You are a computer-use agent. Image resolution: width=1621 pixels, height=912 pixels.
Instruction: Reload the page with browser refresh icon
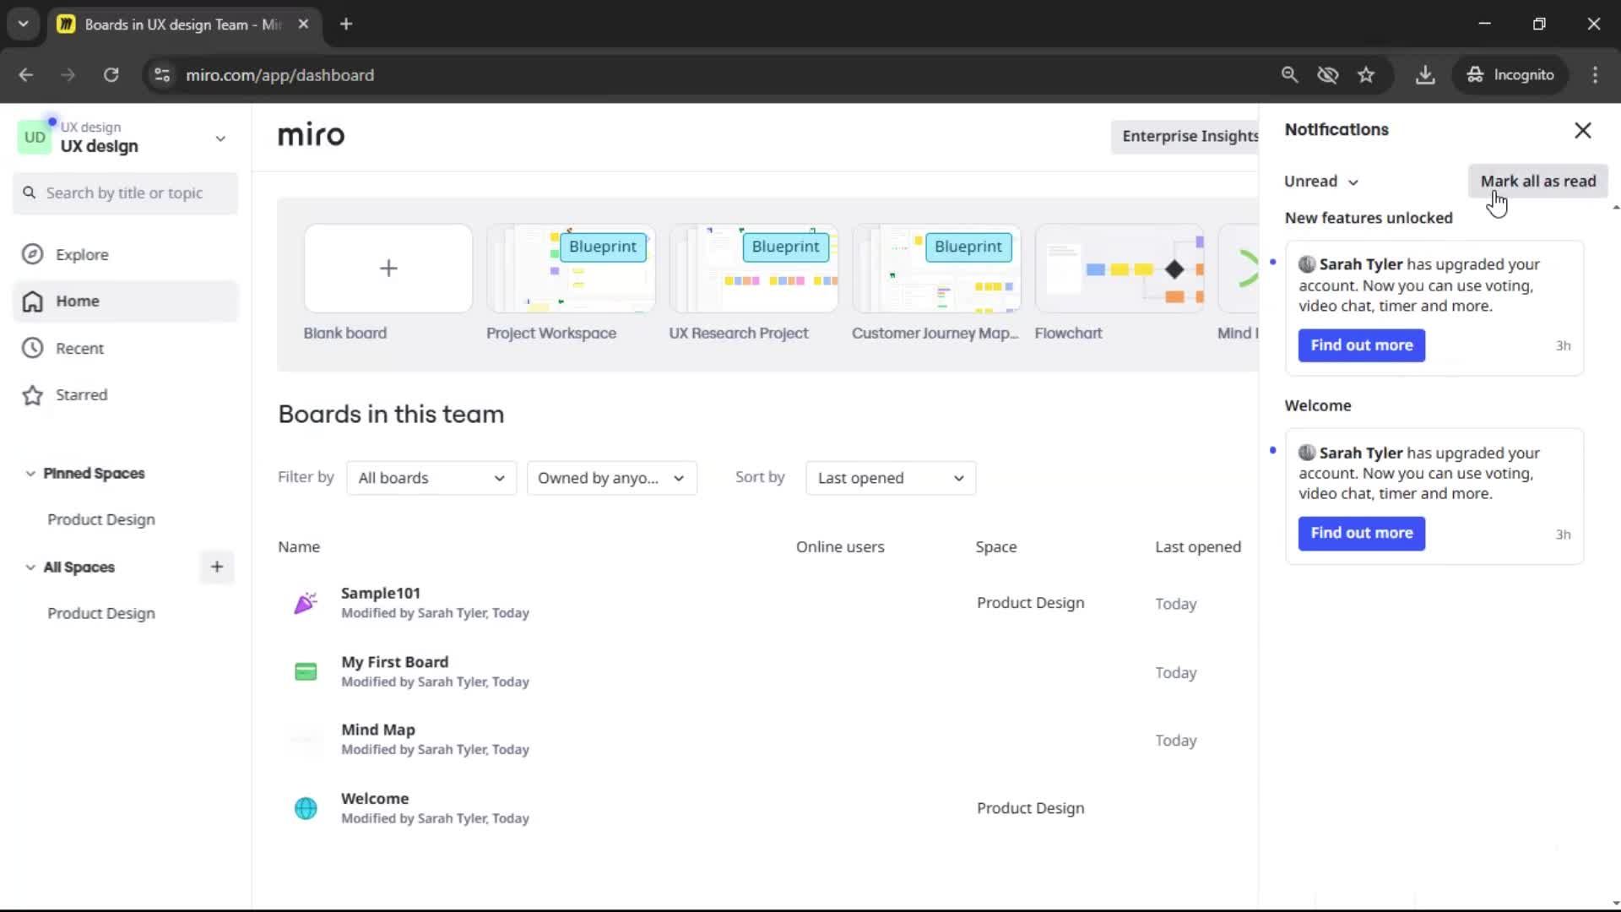[x=111, y=74]
